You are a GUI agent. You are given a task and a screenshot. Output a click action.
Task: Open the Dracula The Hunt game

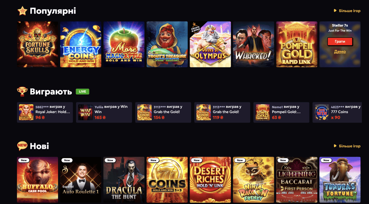pos(124,180)
